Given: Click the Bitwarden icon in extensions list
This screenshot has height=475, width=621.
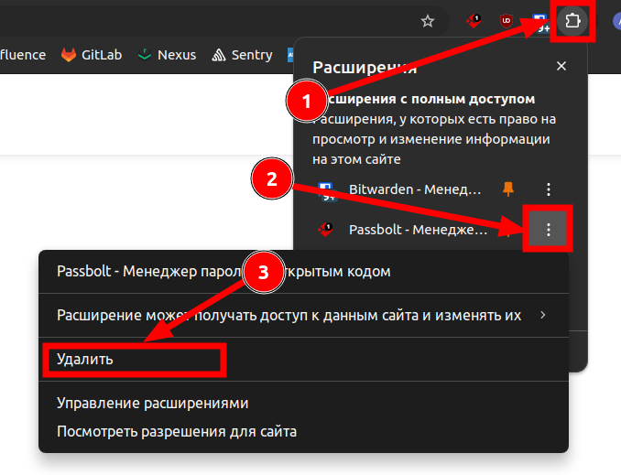Looking at the screenshot, I should (x=326, y=189).
